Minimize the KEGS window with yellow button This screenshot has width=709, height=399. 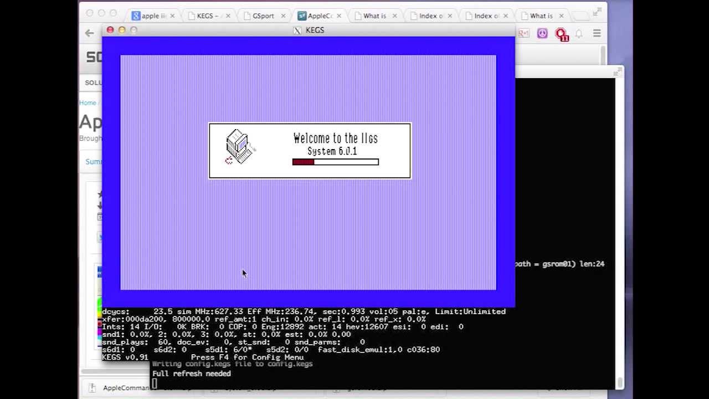(x=122, y=30)
